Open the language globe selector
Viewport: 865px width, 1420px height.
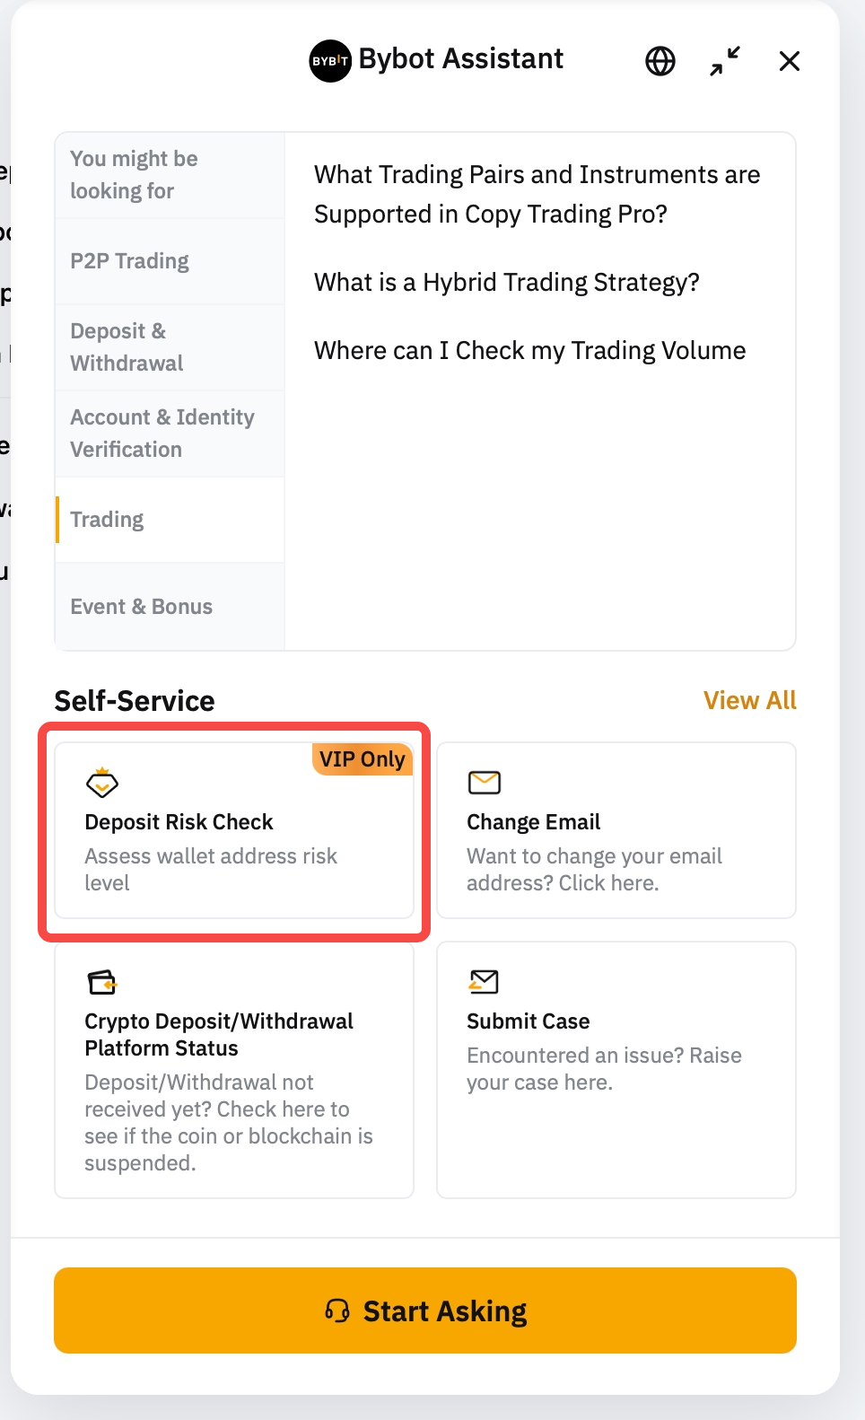pos(660,61)
